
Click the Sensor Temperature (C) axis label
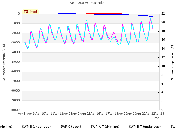172,62
